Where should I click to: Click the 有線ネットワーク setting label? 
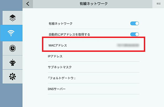60,24
